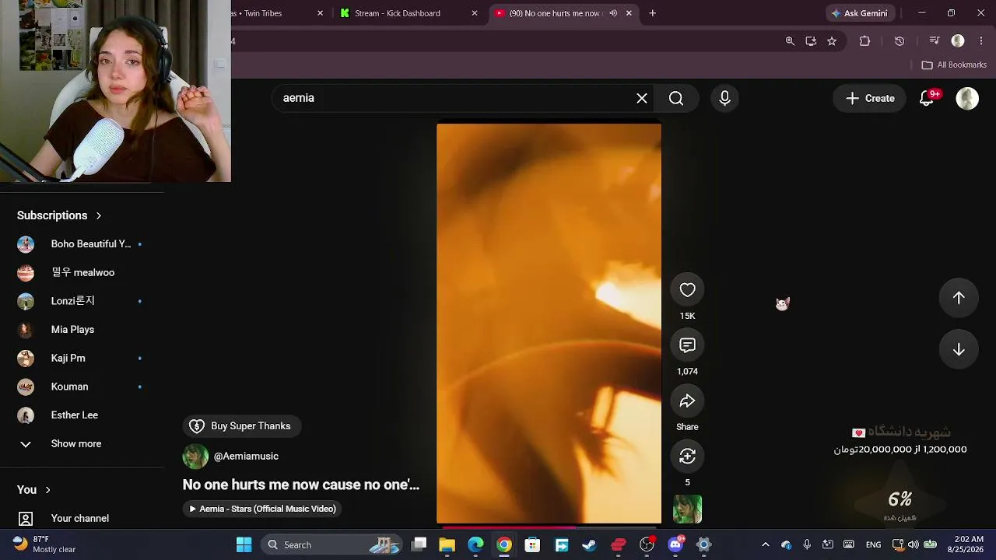Viewport: 996px width, 560px height.
Task: Open a new browser tab
Action: click(653, 13)
